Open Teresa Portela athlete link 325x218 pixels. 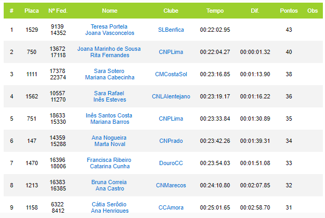click(109, 26)
